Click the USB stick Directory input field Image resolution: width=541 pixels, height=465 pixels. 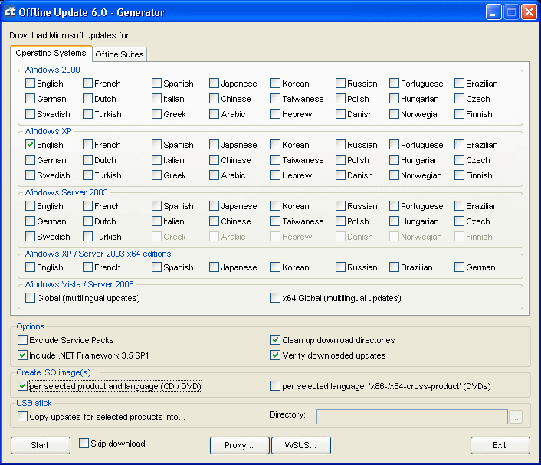412,417
